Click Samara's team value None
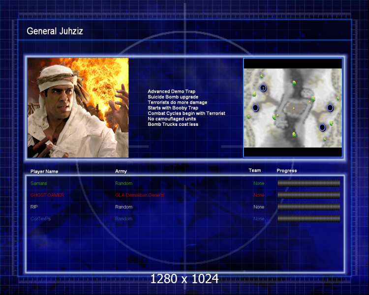 pyautogui.click(x=259, y=183)
